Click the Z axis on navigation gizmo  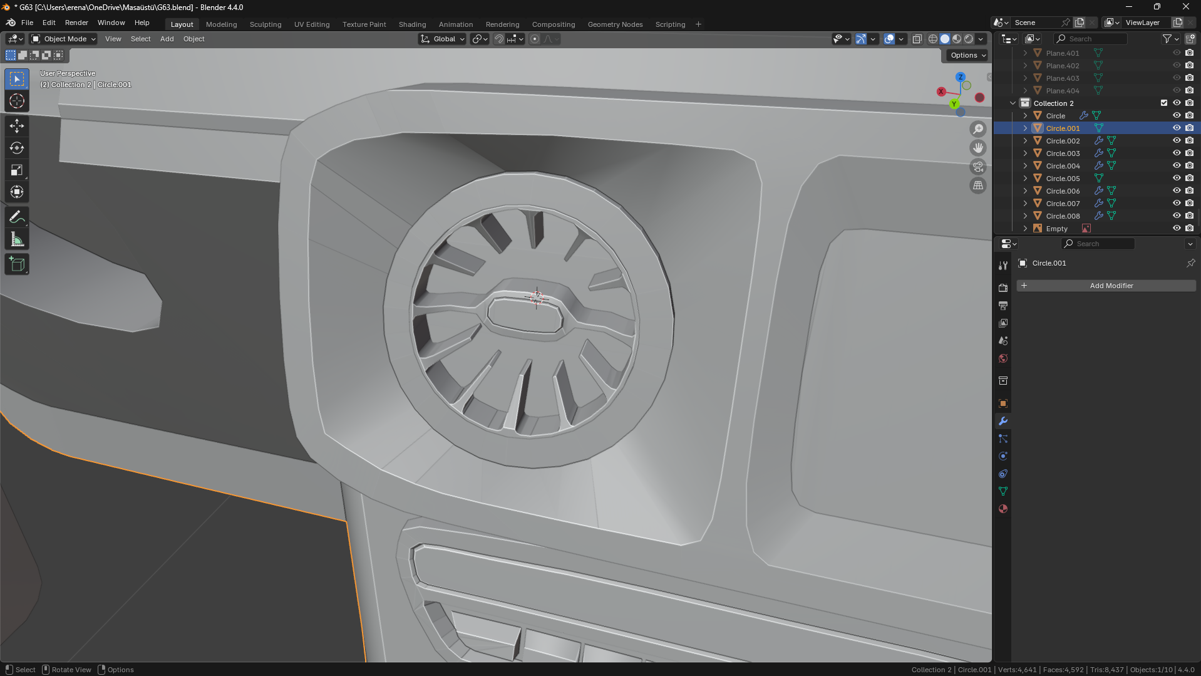point(960,77)
